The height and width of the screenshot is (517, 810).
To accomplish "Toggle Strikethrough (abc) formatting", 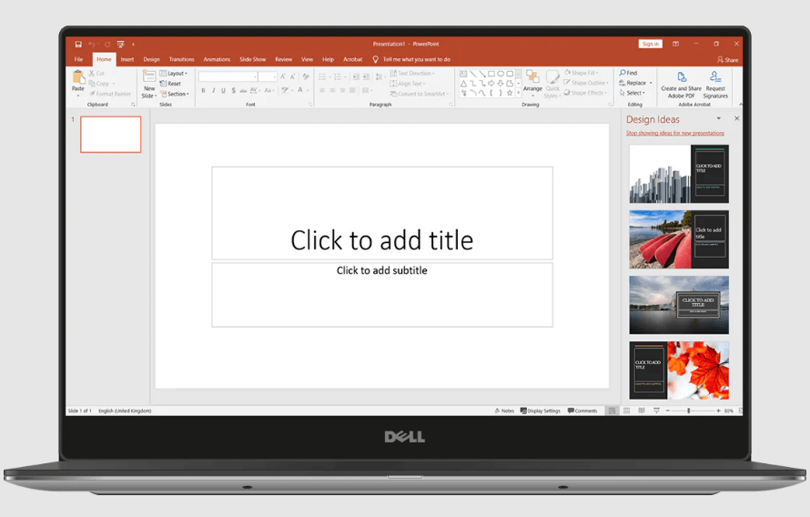I will coord(243,90).
